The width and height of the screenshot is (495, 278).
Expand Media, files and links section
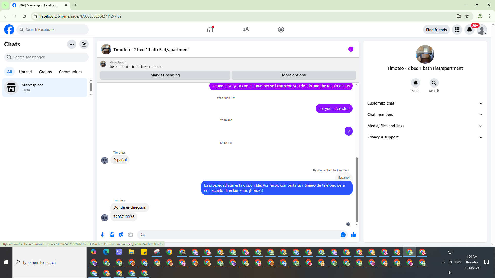pos(425,126)
